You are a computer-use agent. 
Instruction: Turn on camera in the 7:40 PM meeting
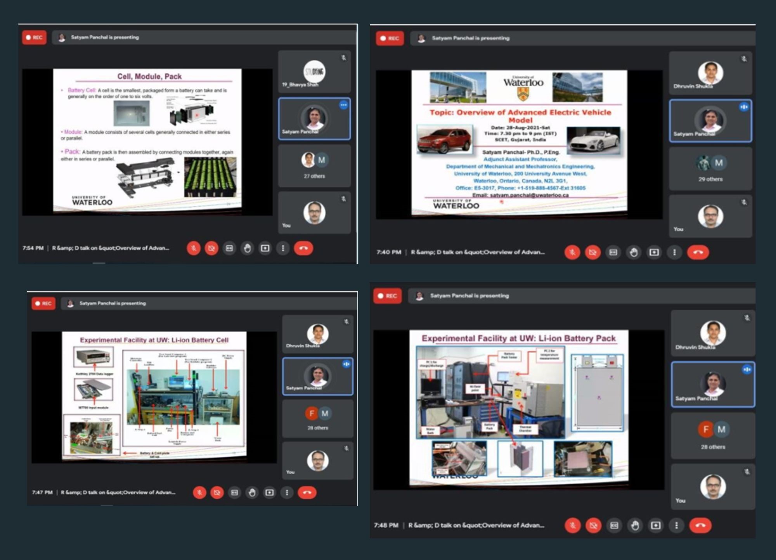(592, 252)
